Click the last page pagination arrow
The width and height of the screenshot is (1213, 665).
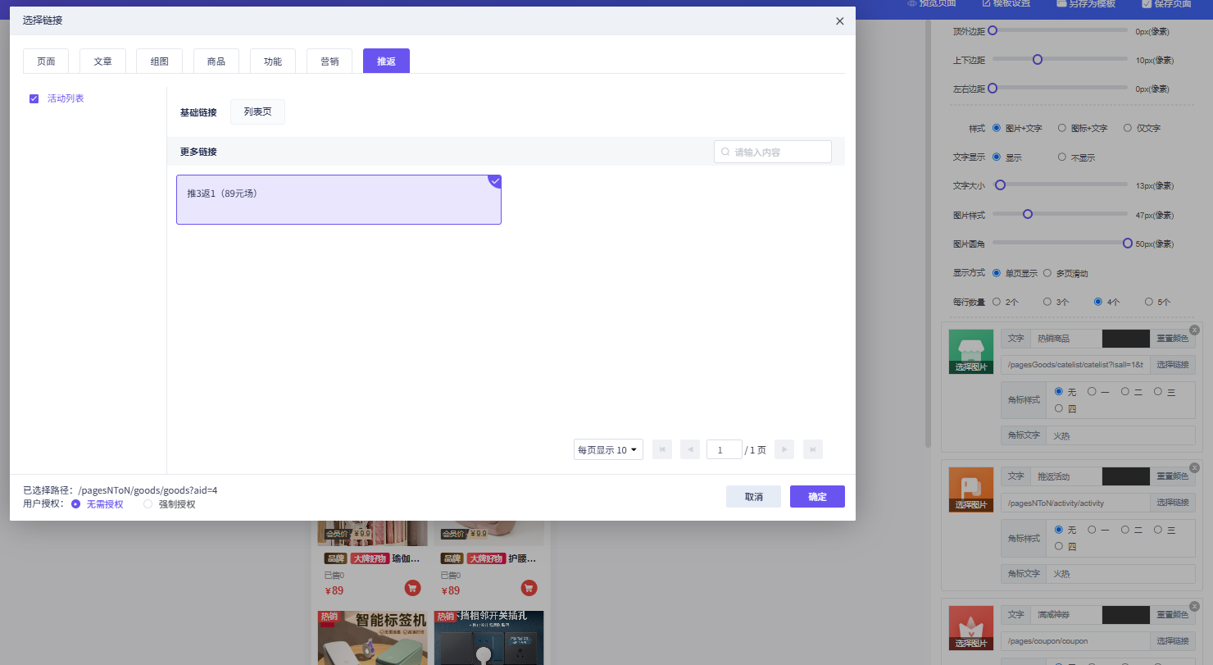click(x=813, y=449)
